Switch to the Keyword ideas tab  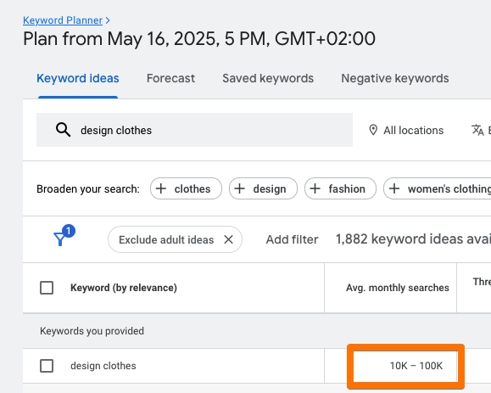pyautogui.click(x=78, y=78)
